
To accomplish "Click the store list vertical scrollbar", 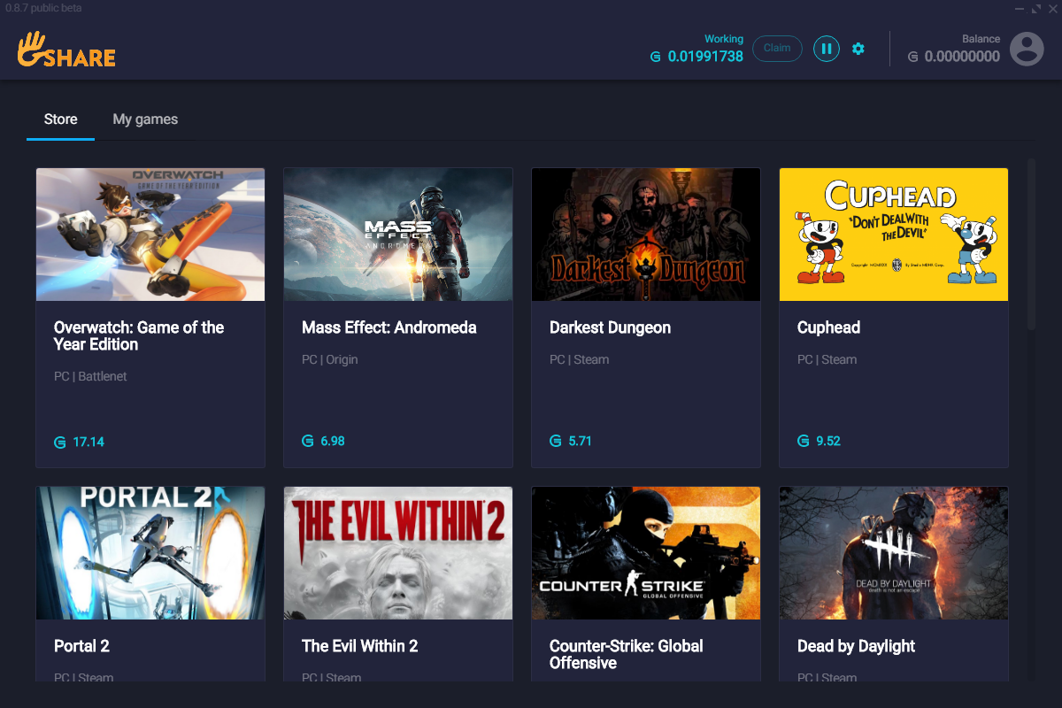I will [1031, 244].
